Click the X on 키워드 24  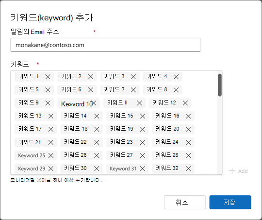[x=188, y=142]
